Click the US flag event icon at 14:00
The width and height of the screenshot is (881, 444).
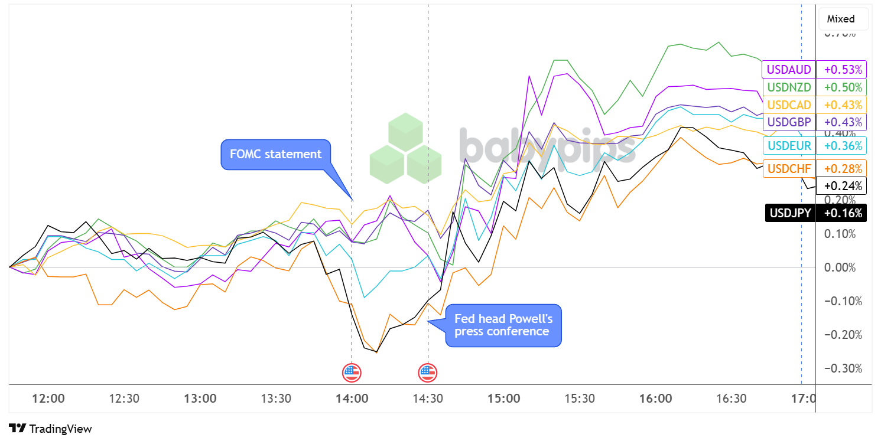click(352, 373)
